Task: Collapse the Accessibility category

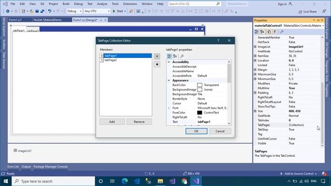Action: (169, 62)
